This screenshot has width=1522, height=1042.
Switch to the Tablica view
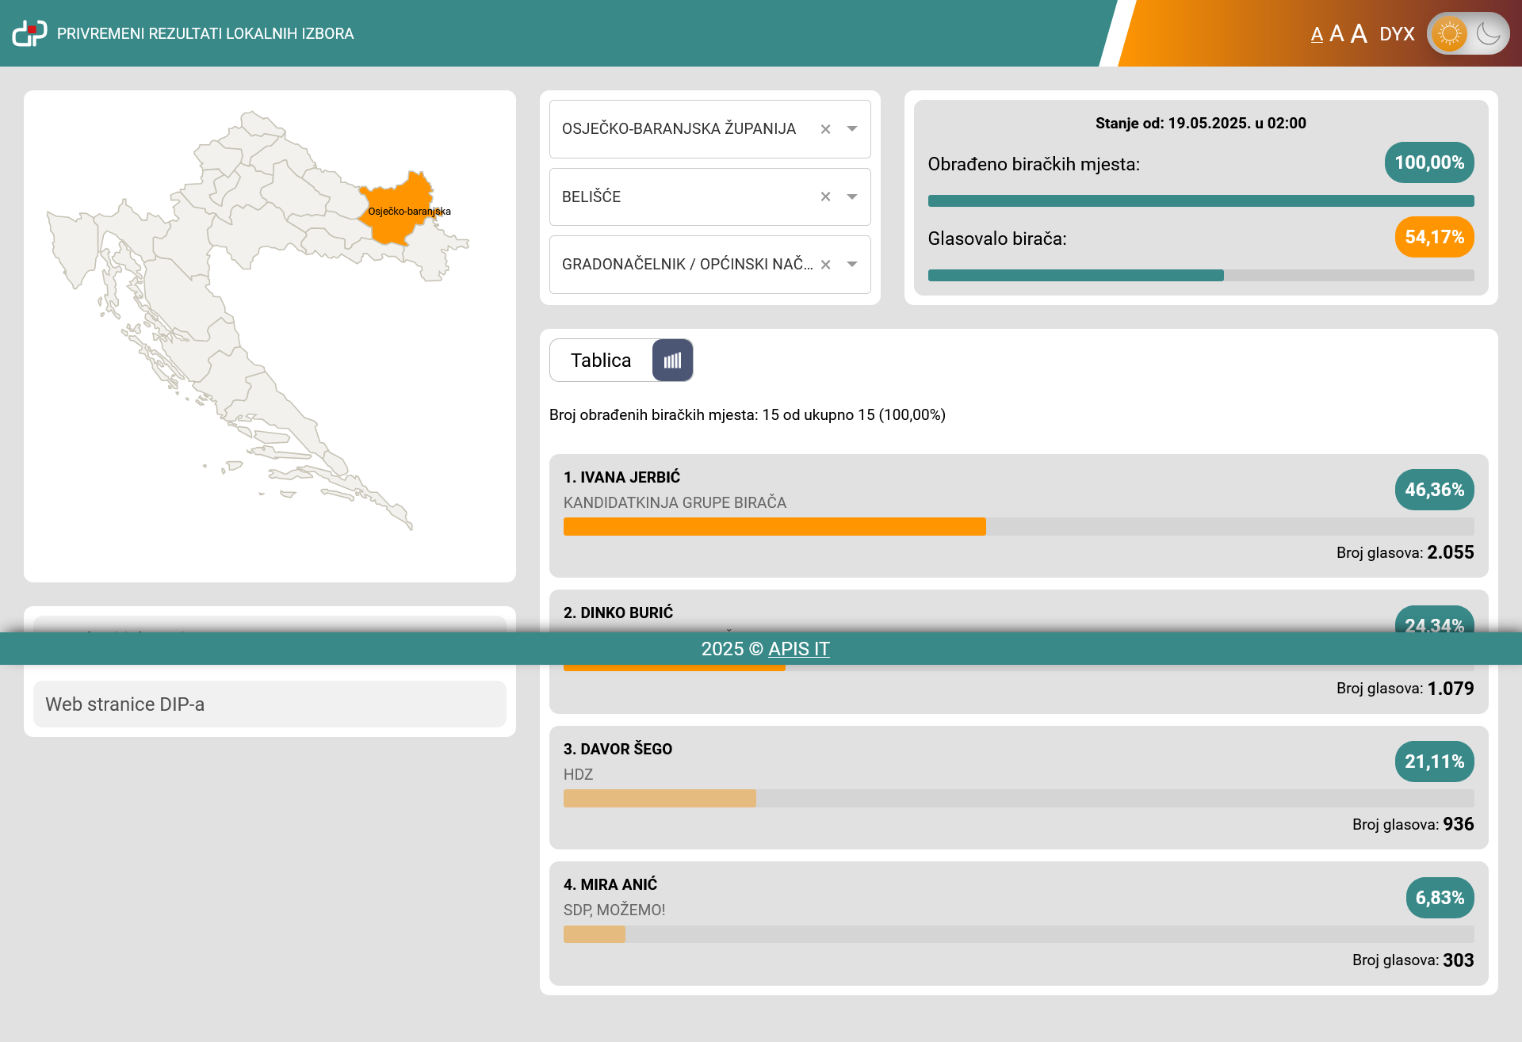(601, 361)
